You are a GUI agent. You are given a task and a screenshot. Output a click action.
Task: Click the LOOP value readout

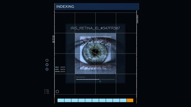point(63,70)
